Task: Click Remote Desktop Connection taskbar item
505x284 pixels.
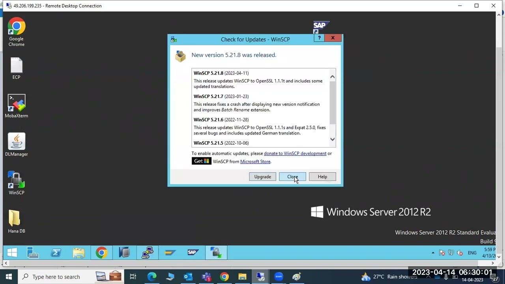Action: coord(260,277)
